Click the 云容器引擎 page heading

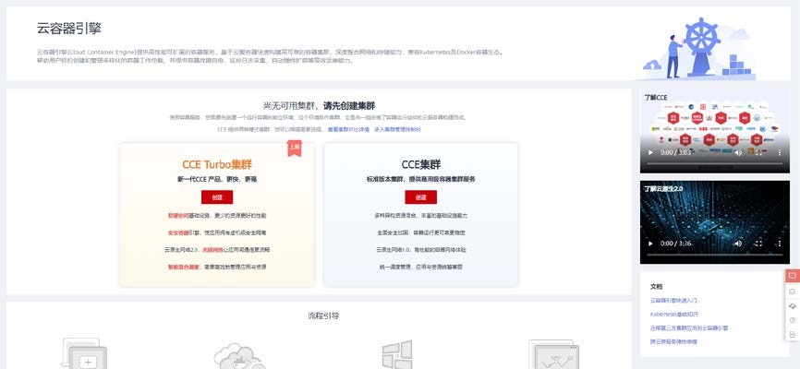69,29
